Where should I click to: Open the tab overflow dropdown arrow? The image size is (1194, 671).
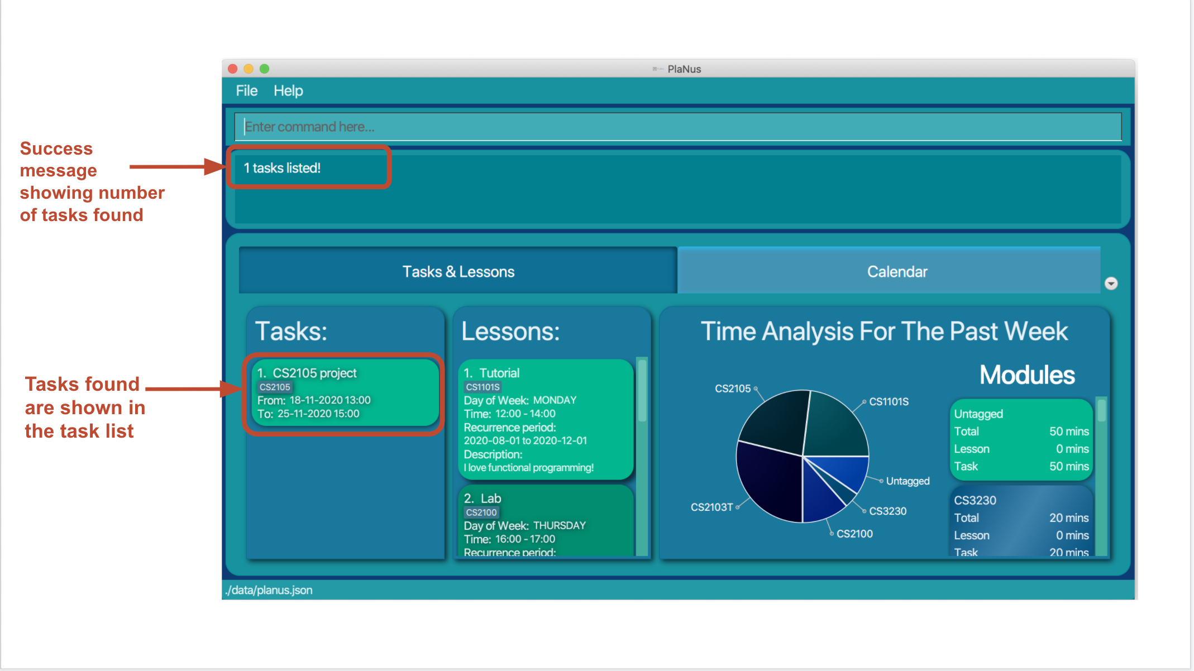click(1111, 284)
